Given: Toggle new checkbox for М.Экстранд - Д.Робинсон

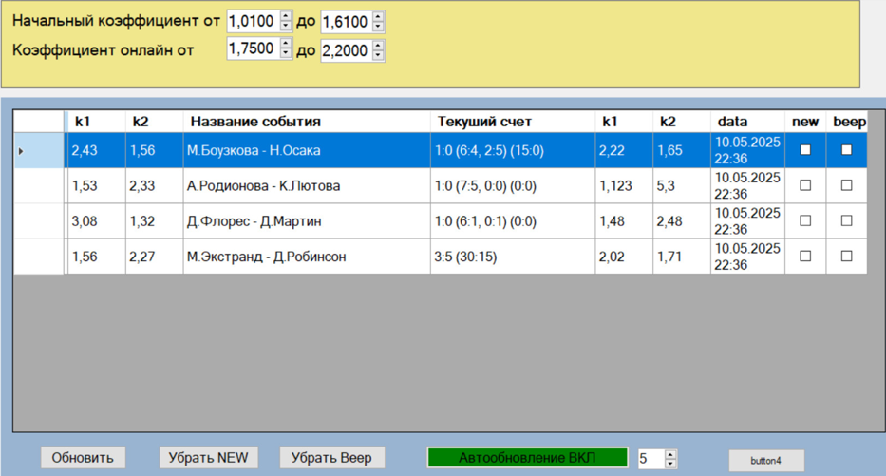Looking at the screenshot, I should click(805, 257).
